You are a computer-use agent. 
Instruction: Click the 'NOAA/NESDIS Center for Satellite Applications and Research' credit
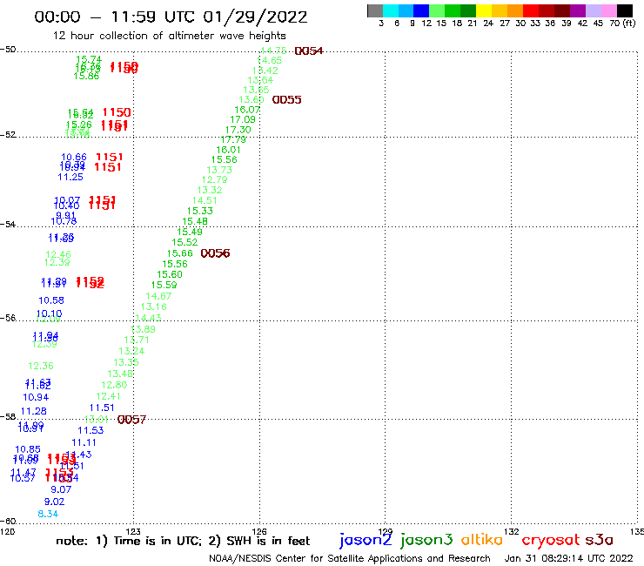[x=350, y=558]
